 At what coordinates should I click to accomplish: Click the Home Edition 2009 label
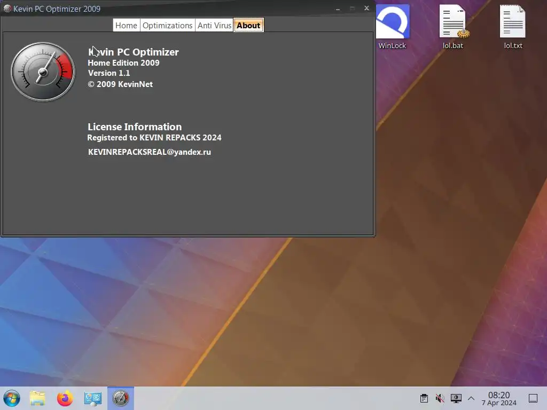[123, 63]
